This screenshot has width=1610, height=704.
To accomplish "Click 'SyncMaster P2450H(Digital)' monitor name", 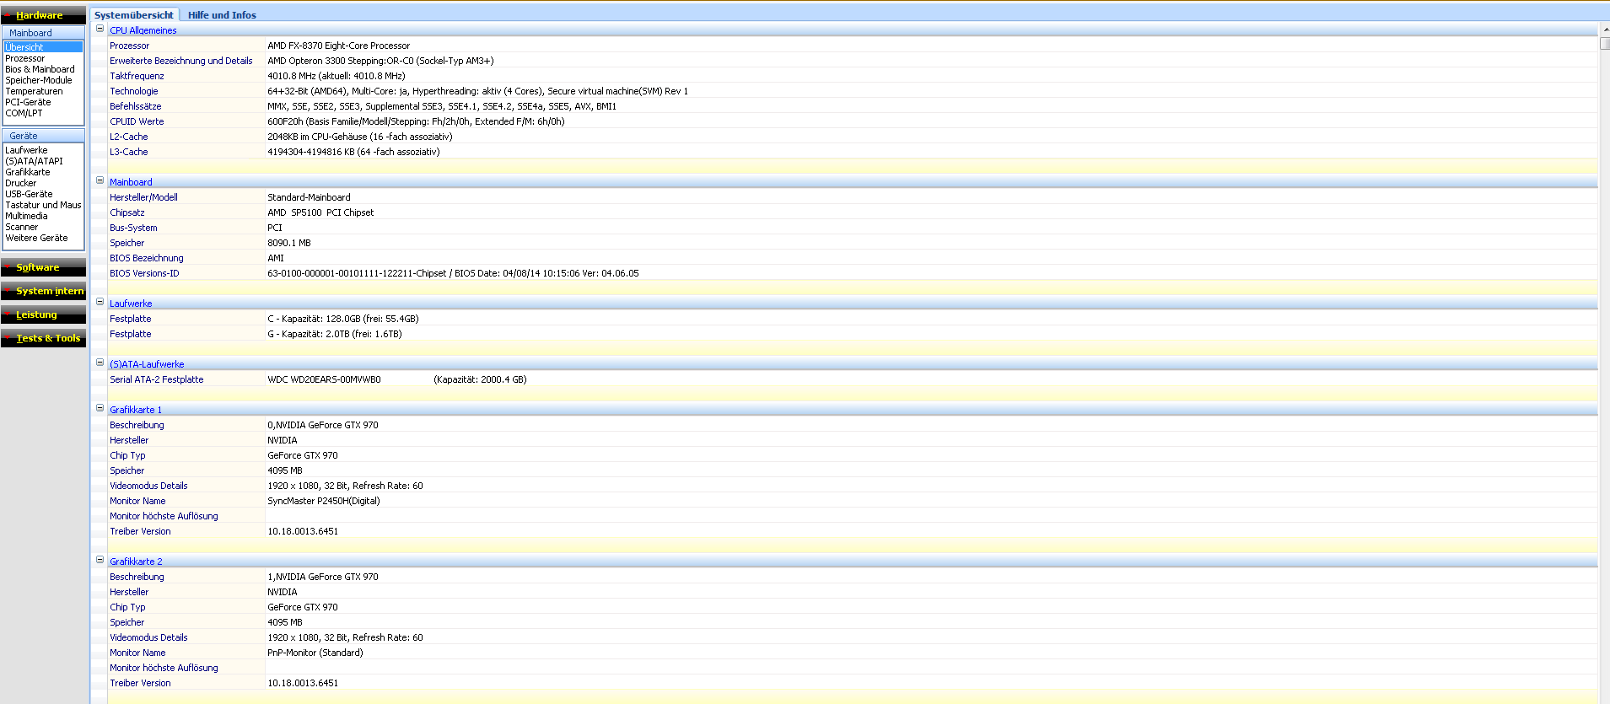I will pyautogui.click(x=324, y=501).
